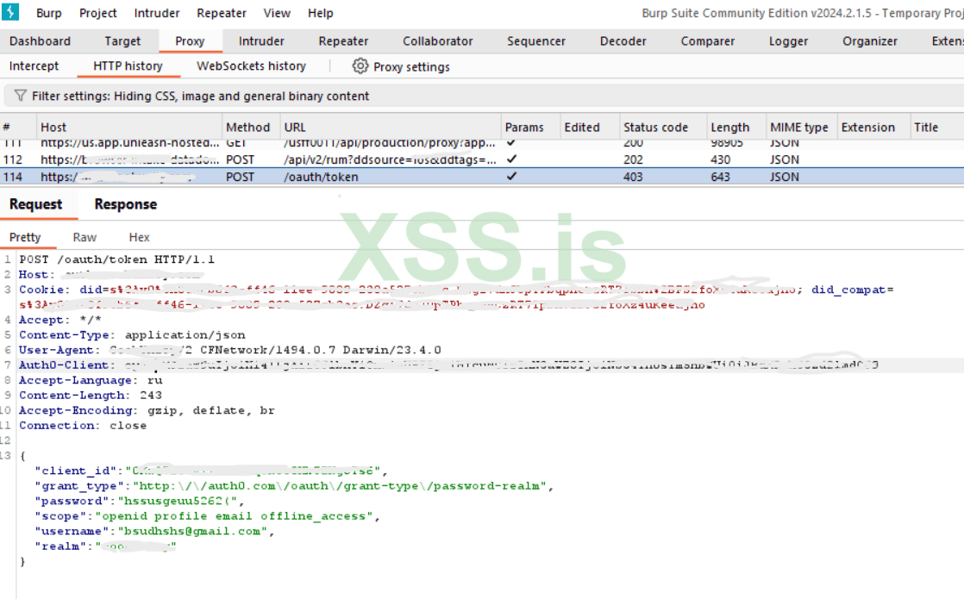Click the Accept-Encoding header line
This screenshot has height=599, width=964.
tap(147, 410)
